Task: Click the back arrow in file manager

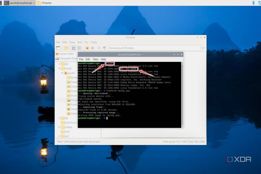Action: pos(93,48)
